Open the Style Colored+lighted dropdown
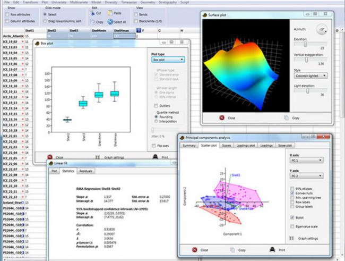Screen dimensions: 345x261 [x=310, y=75]
